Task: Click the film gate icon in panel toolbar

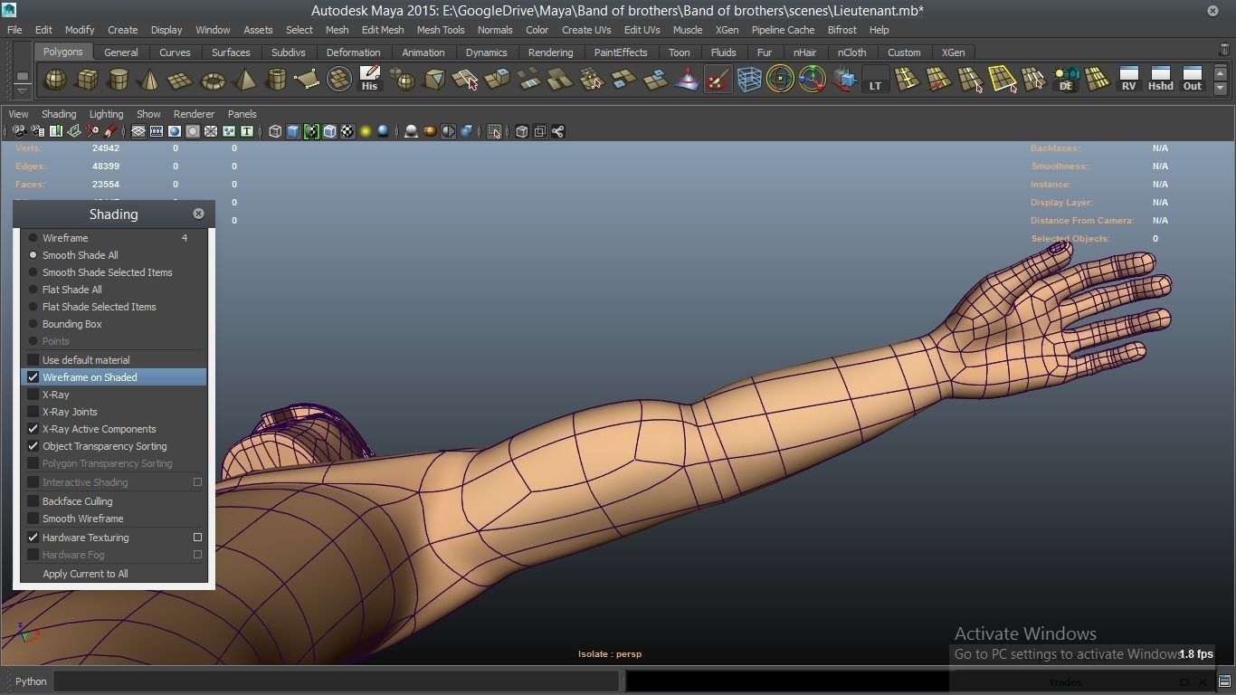Action: click(x=157, y=132)
